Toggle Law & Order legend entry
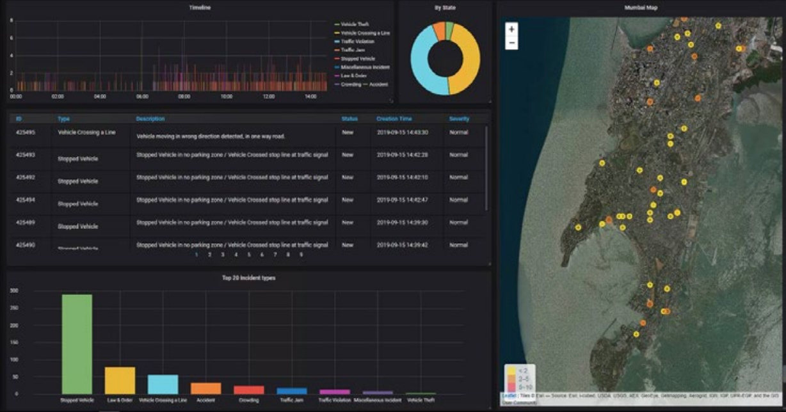The image size is (786, 412). pyautogui.click(x=355, y=75)
